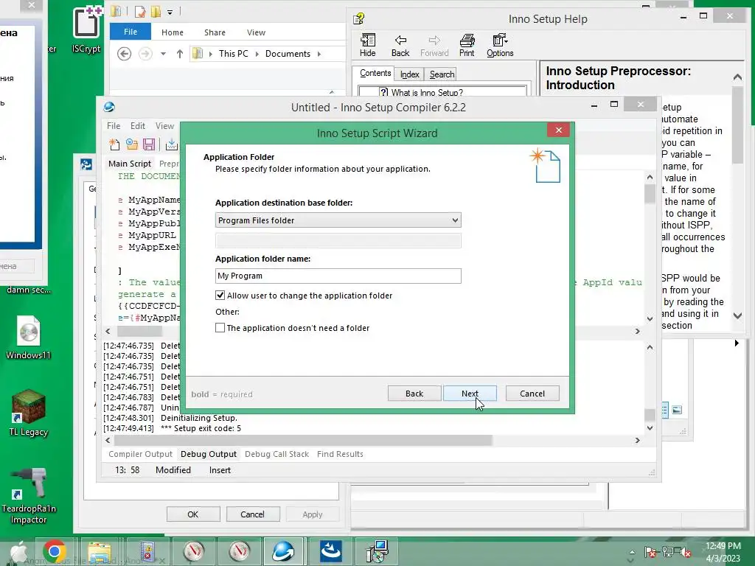Open File Explorer from the taskbar
The width and height of the screenshot is (755, 566).
click(x=100, y=551)
